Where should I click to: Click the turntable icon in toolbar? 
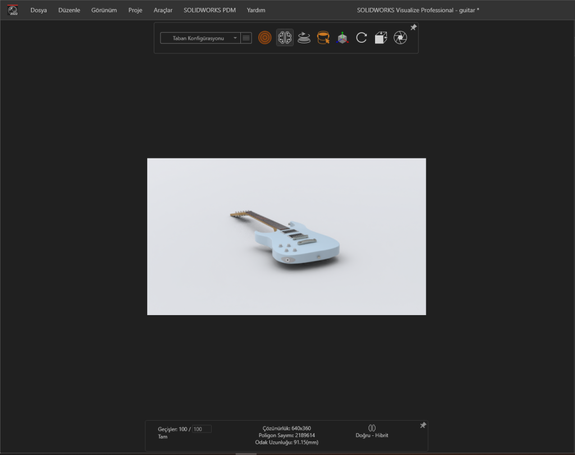coord(304,38)
